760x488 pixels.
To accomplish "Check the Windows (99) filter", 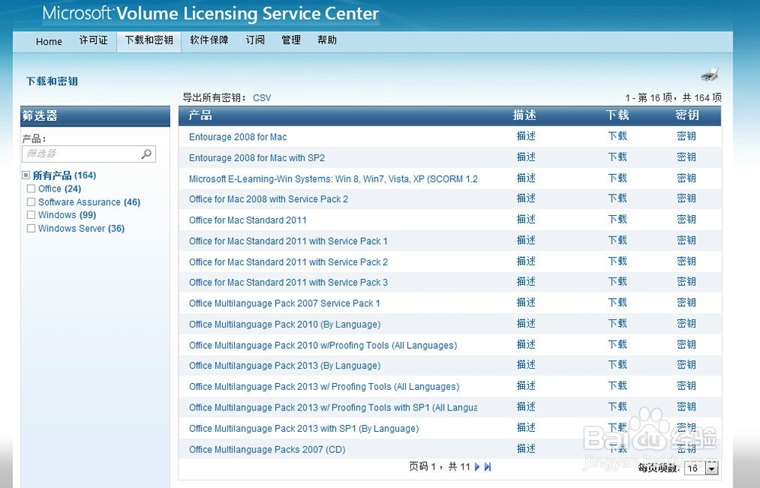I will click(31, 214).
